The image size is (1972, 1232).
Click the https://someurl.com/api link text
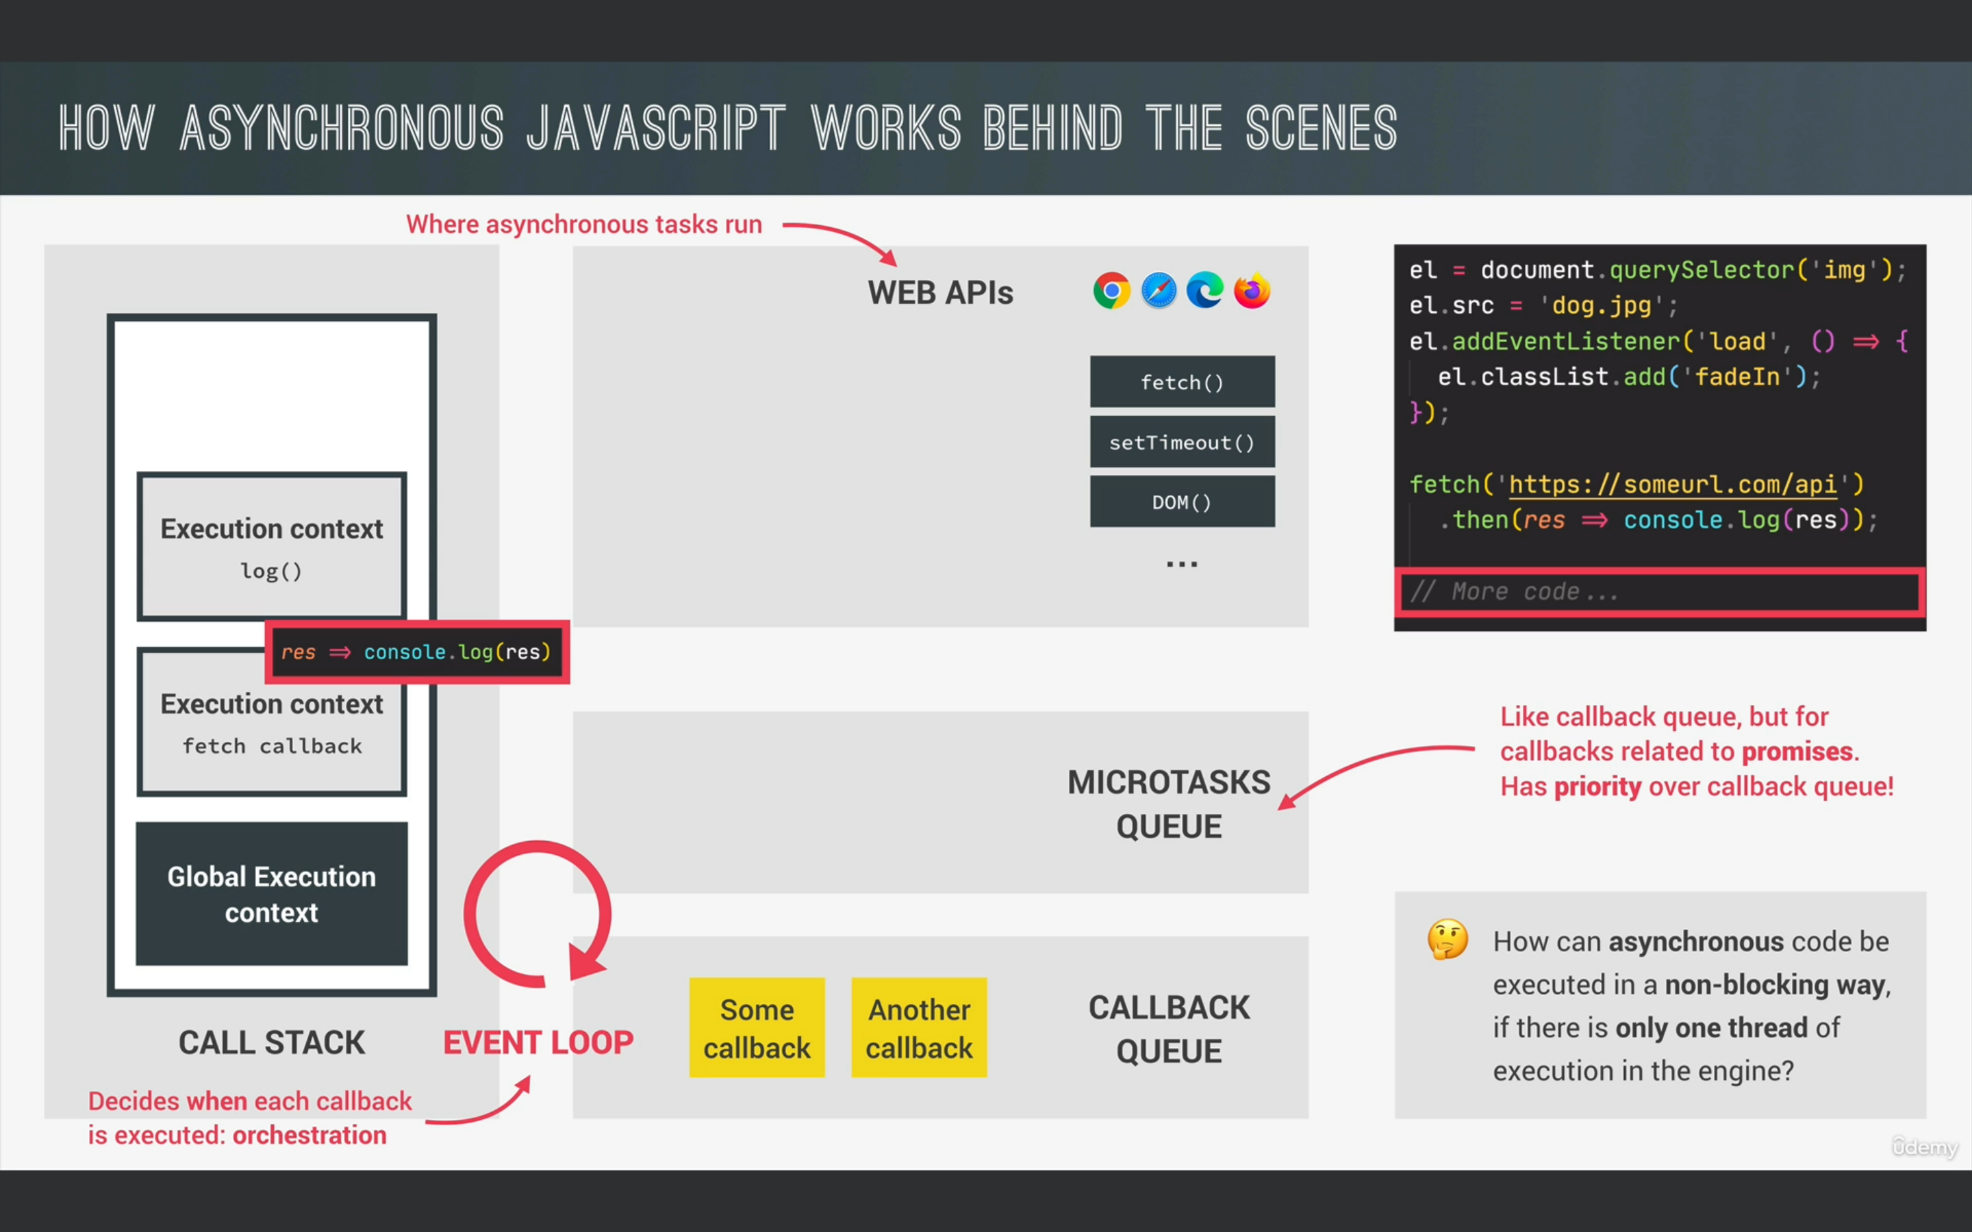click(x=1672, y=485)
